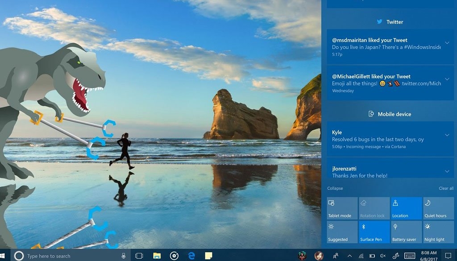This screenshot has height=261, width=457.
Task: Toggle the Rotation lock quick action
Action: tap(374, 208)
